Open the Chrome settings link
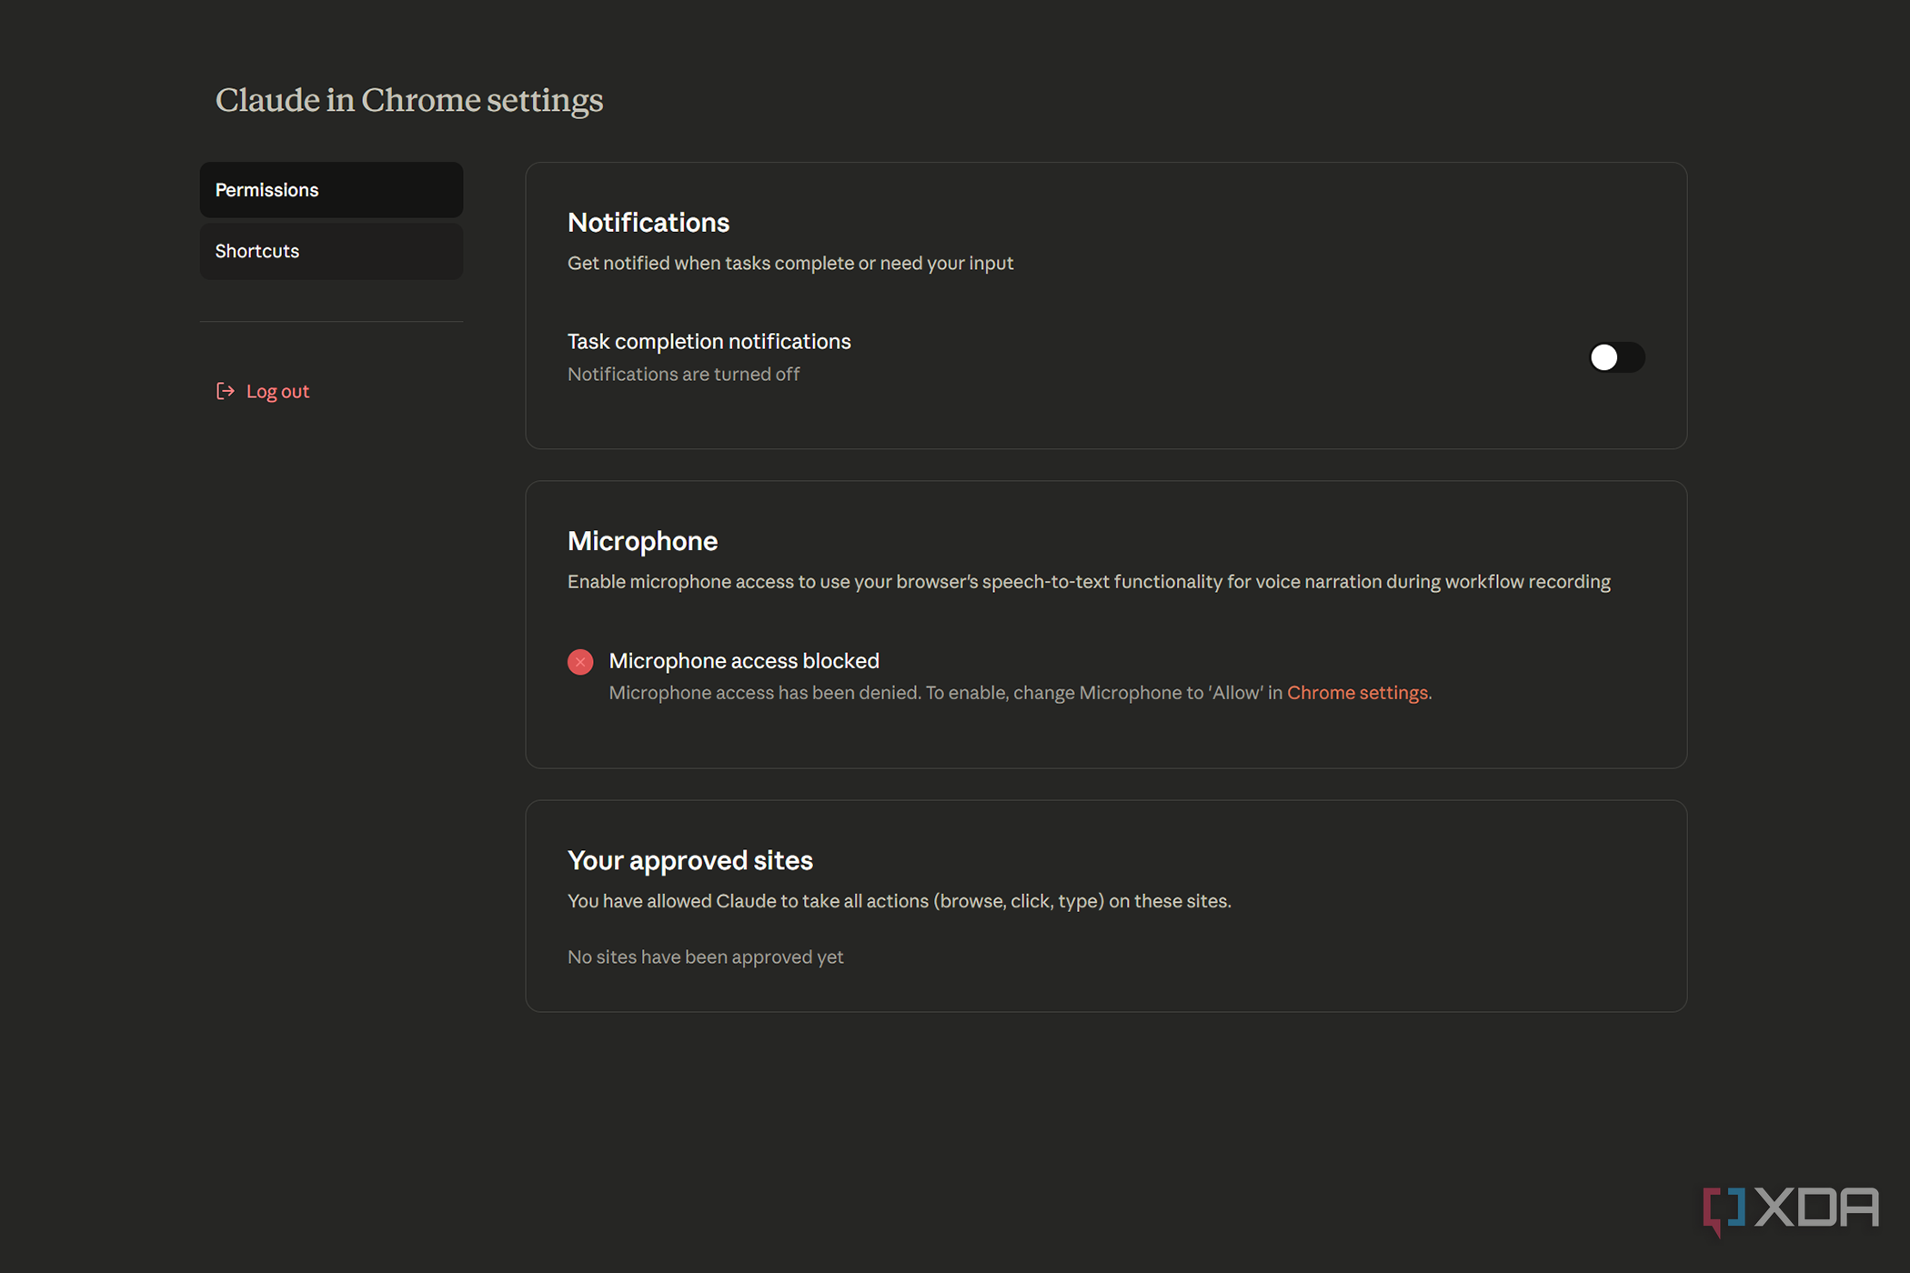The height and width of the screenshot is (1273, 1910). click(x=1357, y=693)
